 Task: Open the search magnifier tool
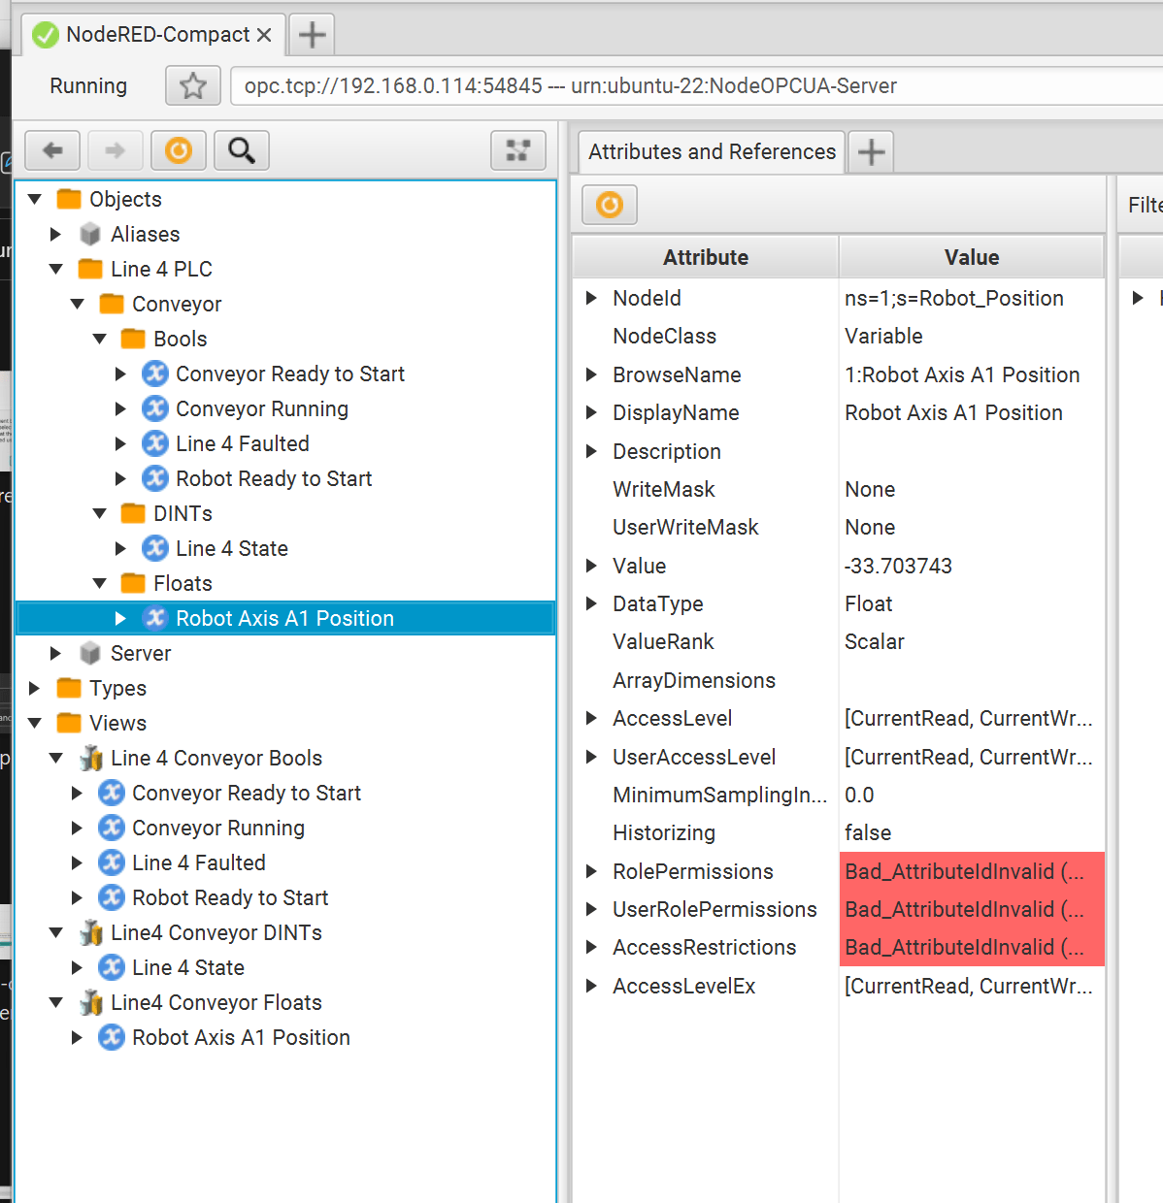[241, 150]
